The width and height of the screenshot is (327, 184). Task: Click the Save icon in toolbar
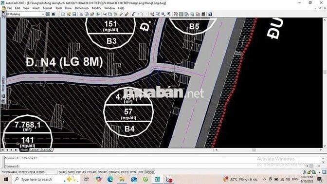(74, 14)
